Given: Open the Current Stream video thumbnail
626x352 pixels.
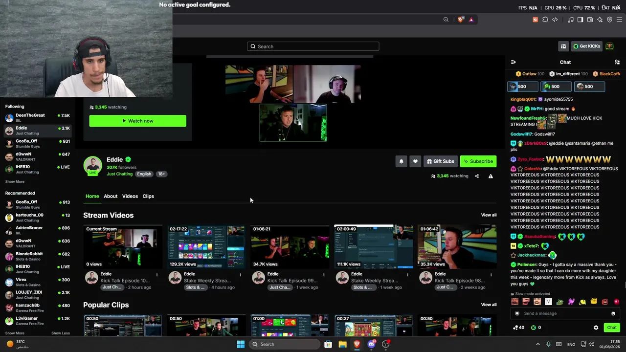Looking at the screenshot, I should click(x=122, y=246).
